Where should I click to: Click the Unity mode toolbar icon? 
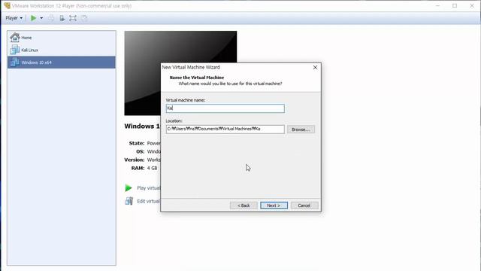(x=84, y=18)
